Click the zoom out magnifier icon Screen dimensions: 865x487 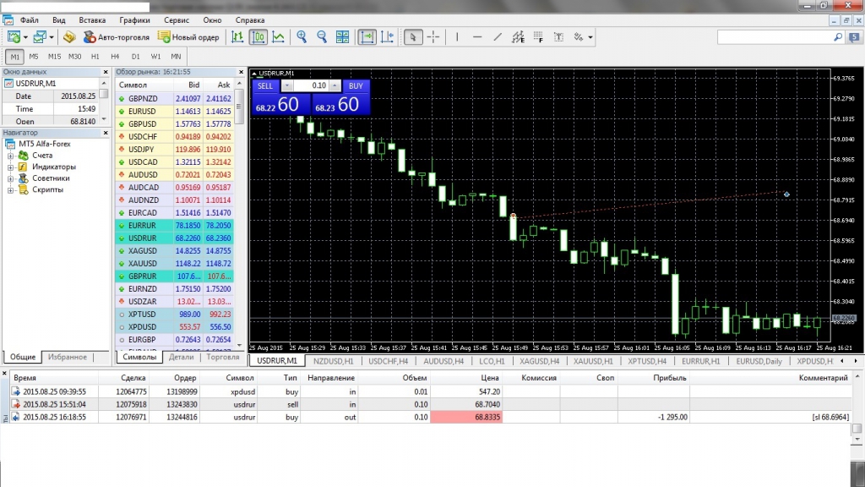[322, 37]
